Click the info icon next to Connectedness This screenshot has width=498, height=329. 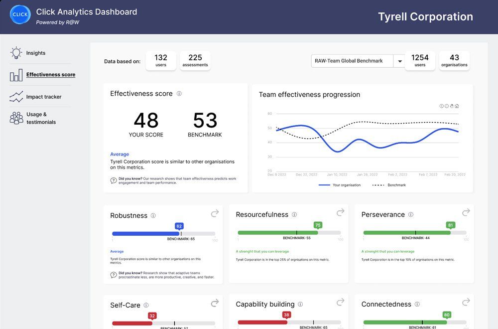417,305
